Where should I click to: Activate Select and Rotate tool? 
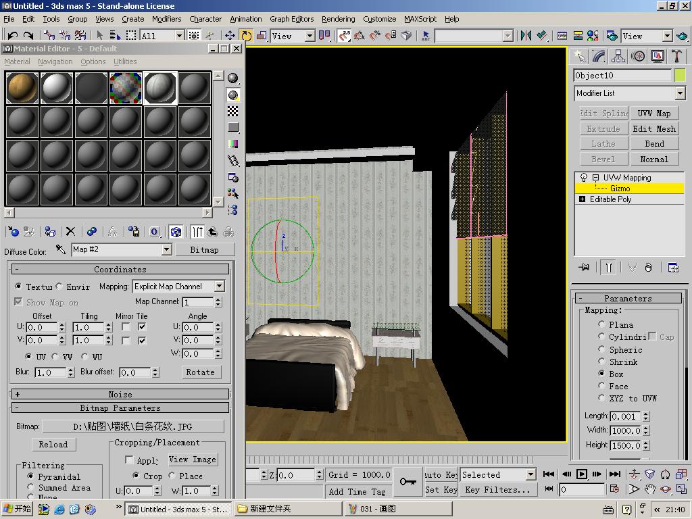[x=246, y=35]
